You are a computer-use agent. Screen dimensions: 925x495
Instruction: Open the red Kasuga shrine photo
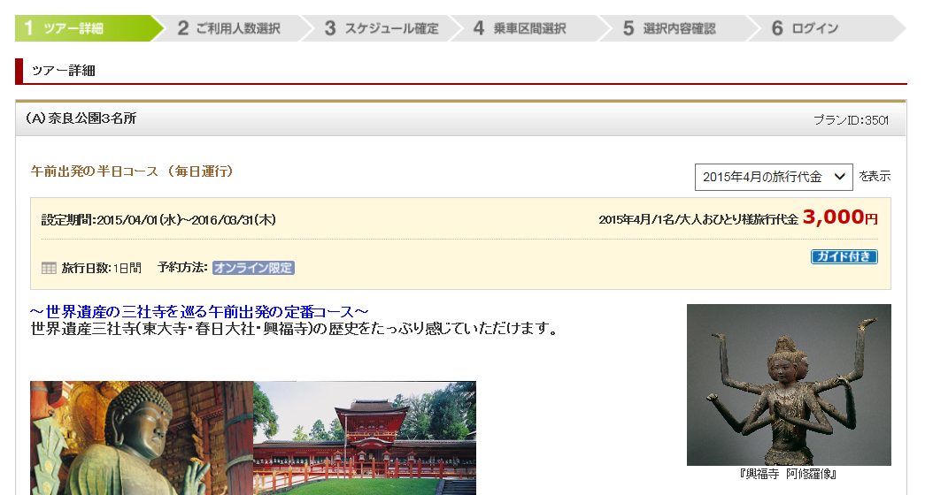tap(365, 438)
